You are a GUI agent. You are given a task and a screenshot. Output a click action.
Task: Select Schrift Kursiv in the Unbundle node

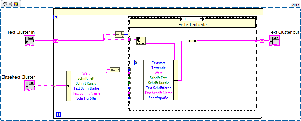coord(86,83)
